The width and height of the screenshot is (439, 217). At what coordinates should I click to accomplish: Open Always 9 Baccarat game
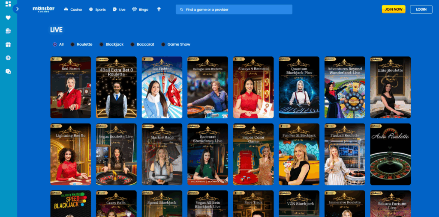click(x=253, y=87)
